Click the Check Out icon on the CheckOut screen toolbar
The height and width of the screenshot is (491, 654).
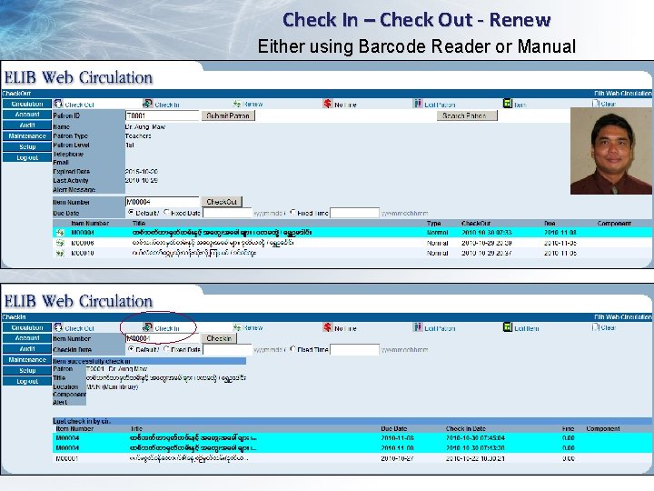coord(58,104)
